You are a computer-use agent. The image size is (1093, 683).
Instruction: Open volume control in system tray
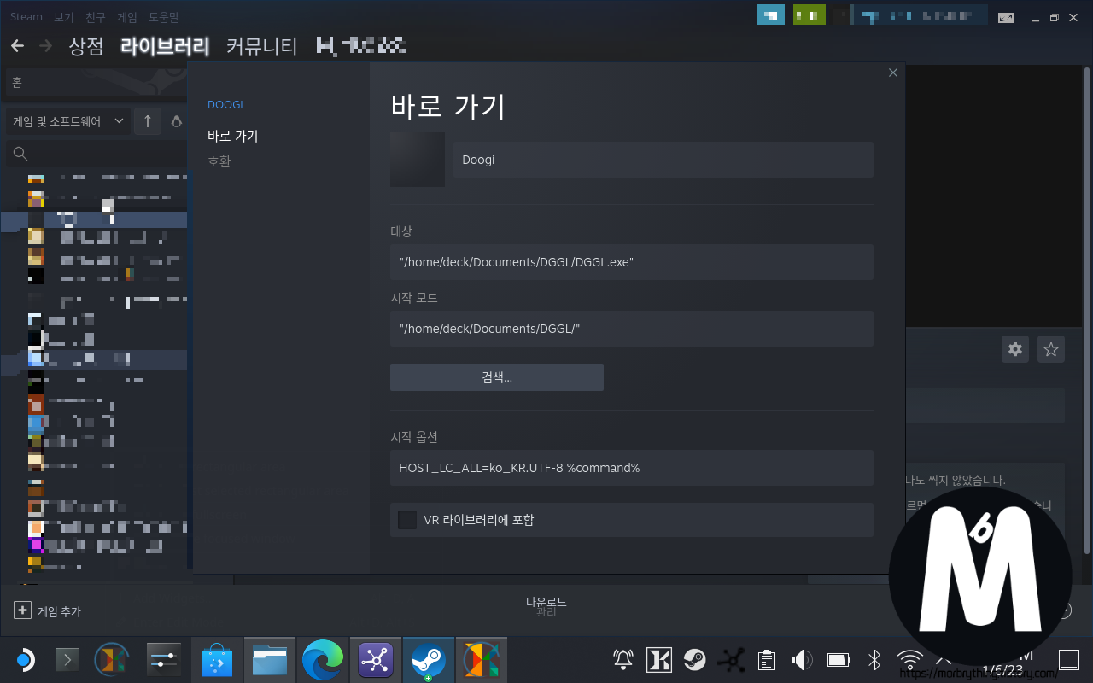click(x=802, y=659)
